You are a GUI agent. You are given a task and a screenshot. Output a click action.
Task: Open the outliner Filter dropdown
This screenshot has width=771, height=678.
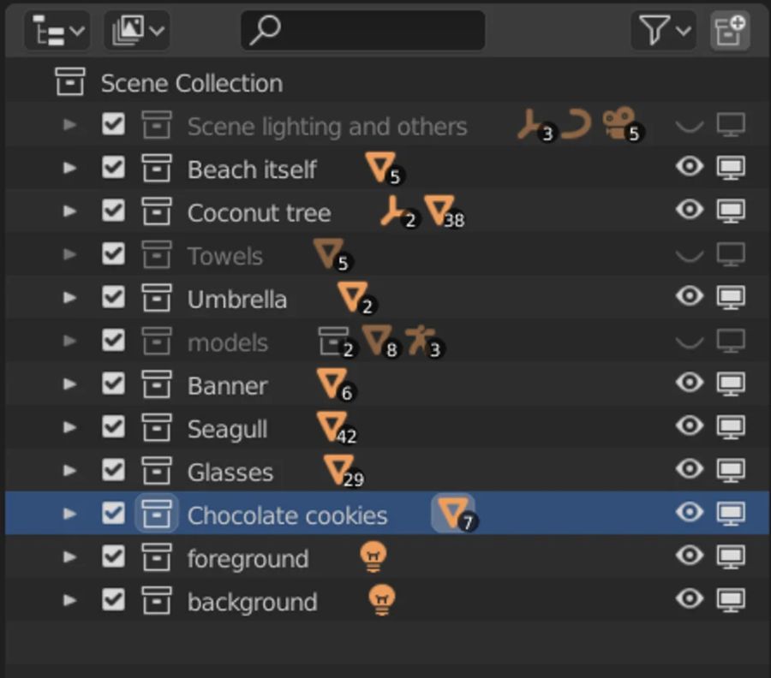[662, 32]
